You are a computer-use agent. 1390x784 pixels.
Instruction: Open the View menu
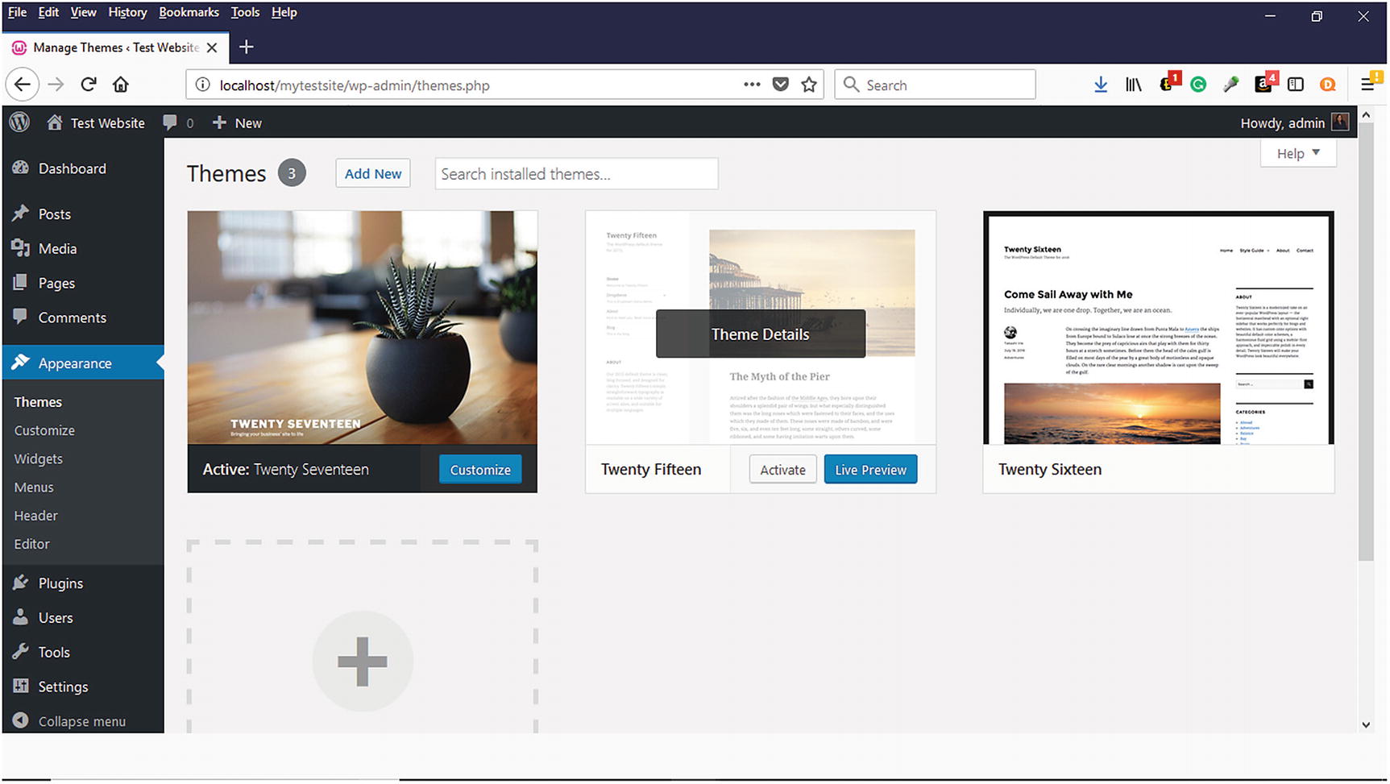point(83,12)
